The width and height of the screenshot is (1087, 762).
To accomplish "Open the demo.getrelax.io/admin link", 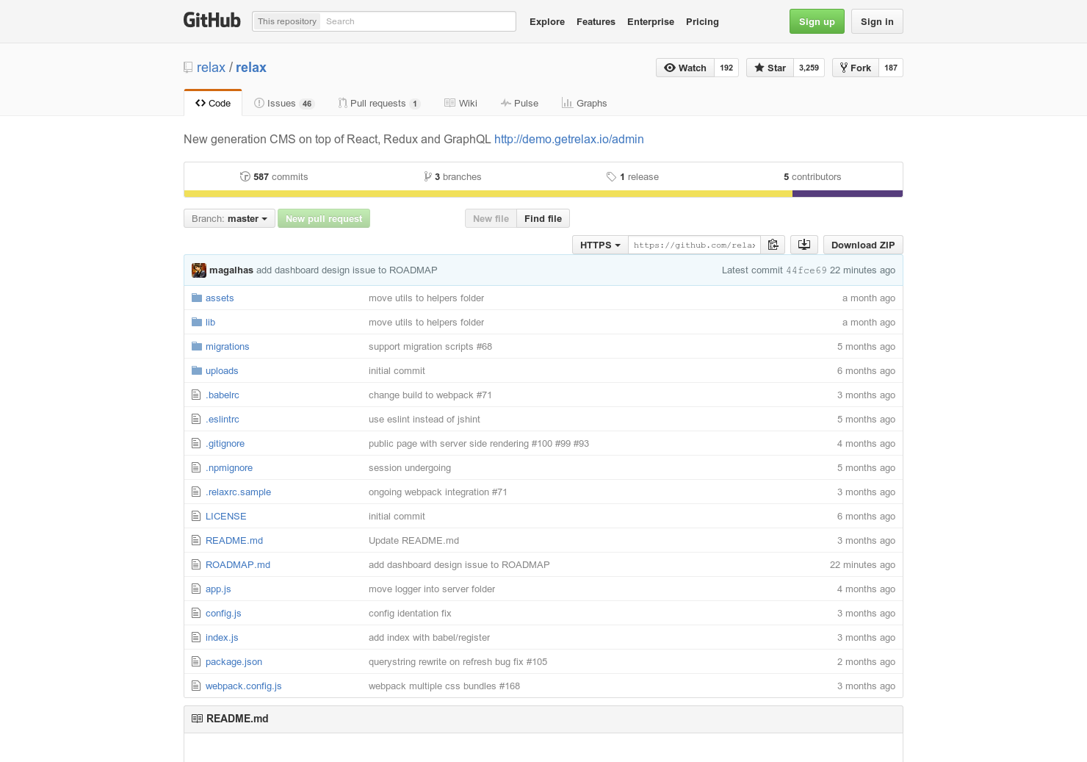I will pos(569,139).
